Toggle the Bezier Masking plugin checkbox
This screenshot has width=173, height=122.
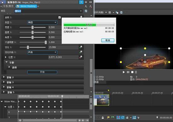[18, 6]
